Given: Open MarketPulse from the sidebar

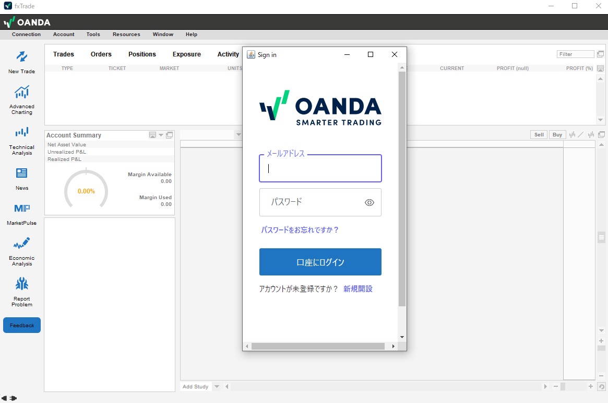Looking at the screenshot, I should pos(22,214).
